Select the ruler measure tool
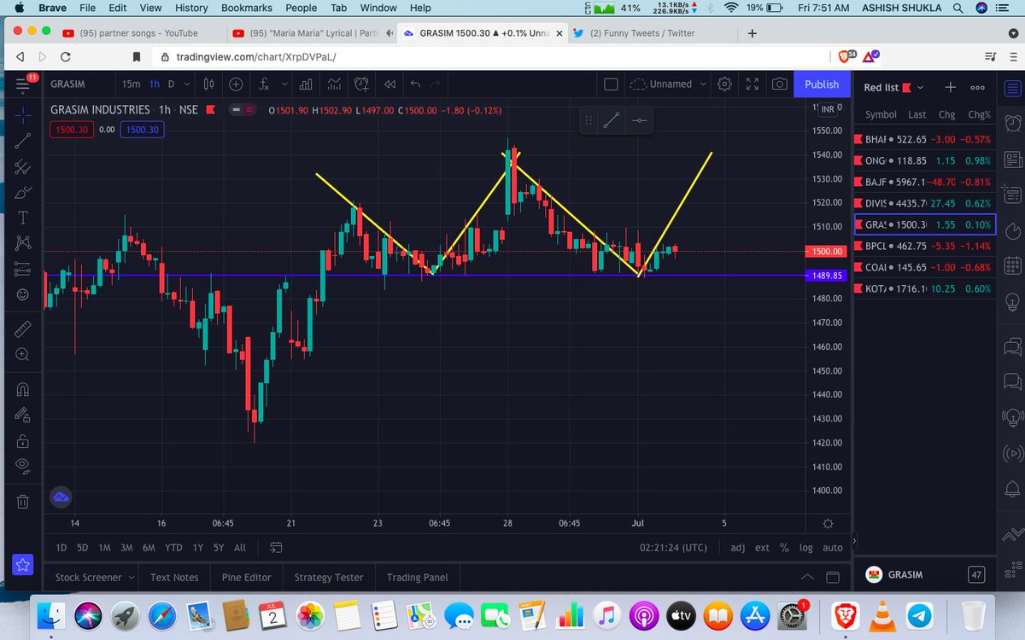 pyautogui.click(x=23, y=329)
